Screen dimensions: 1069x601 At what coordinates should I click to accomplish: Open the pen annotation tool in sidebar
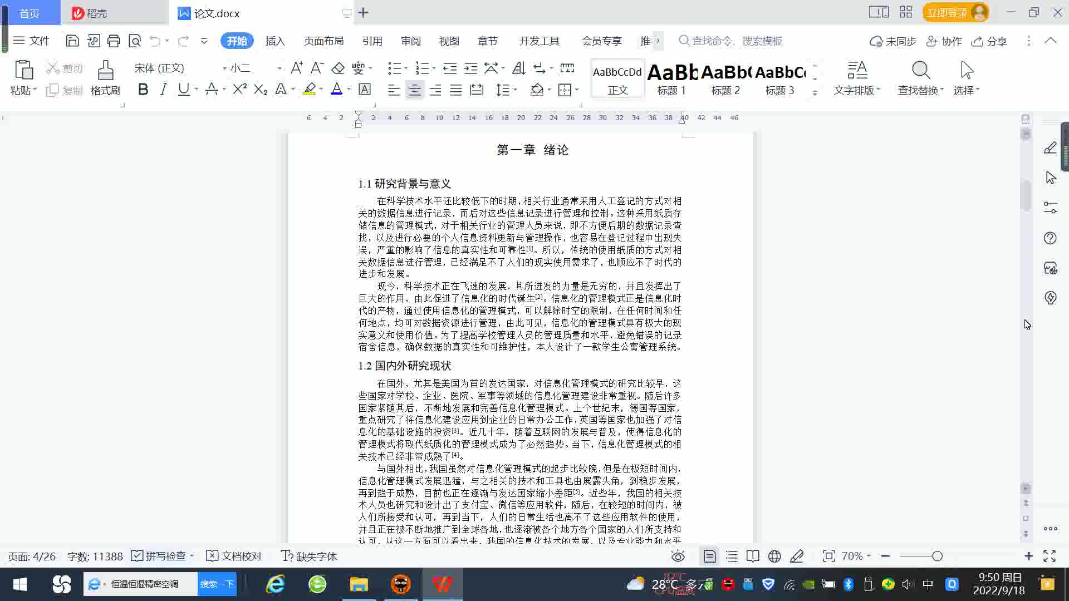(1050, 148)
